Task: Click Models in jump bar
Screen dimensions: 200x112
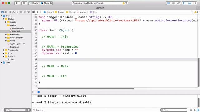Action: 71,12
